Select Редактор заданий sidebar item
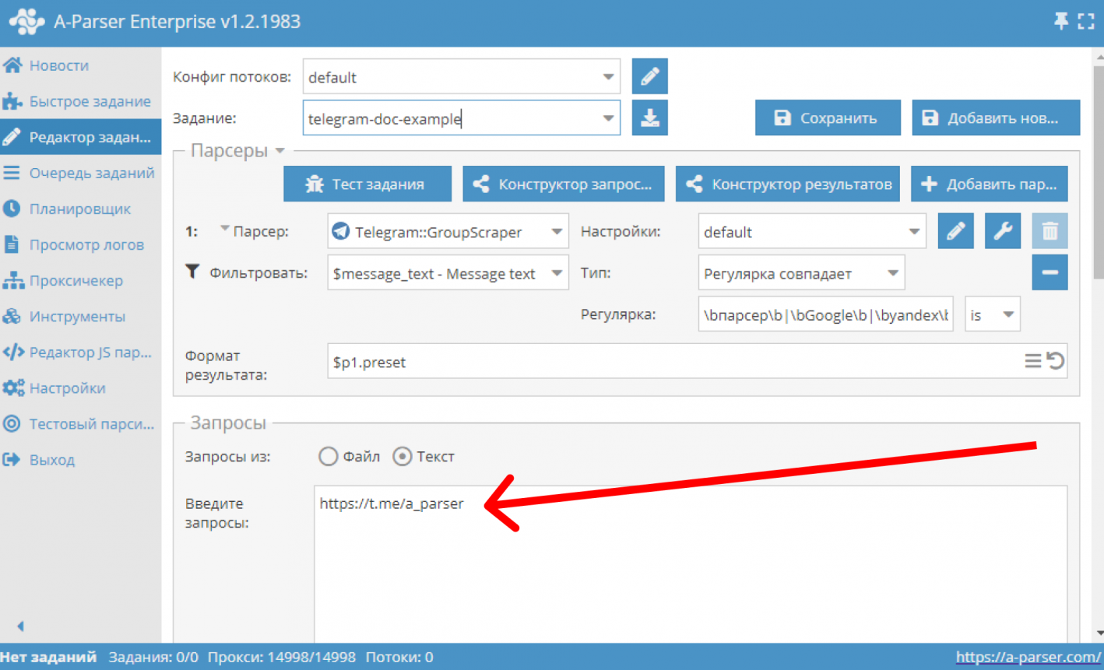 tap(80, 137)
